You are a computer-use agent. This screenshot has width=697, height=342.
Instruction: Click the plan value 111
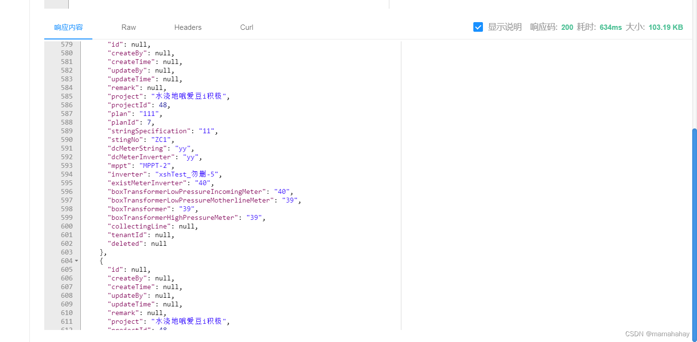[x=150, y=114]
